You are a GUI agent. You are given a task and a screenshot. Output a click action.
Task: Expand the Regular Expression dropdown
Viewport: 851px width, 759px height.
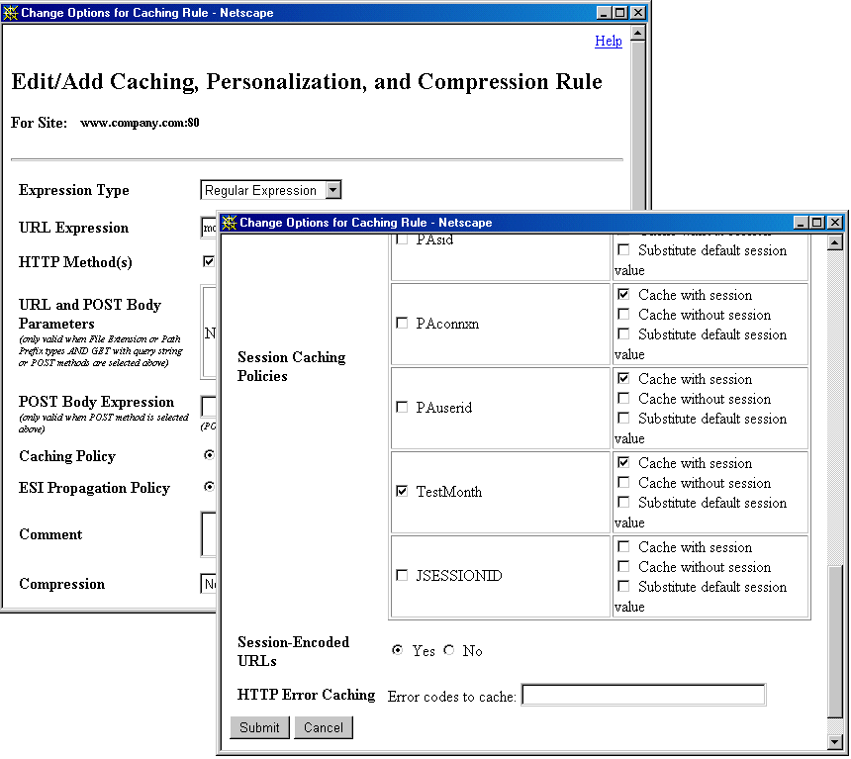(x=334, y=190)
